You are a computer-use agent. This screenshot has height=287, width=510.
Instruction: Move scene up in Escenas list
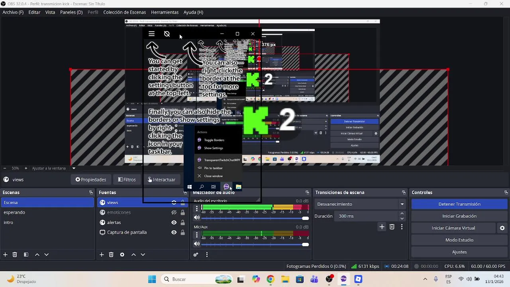coord(37,255)
